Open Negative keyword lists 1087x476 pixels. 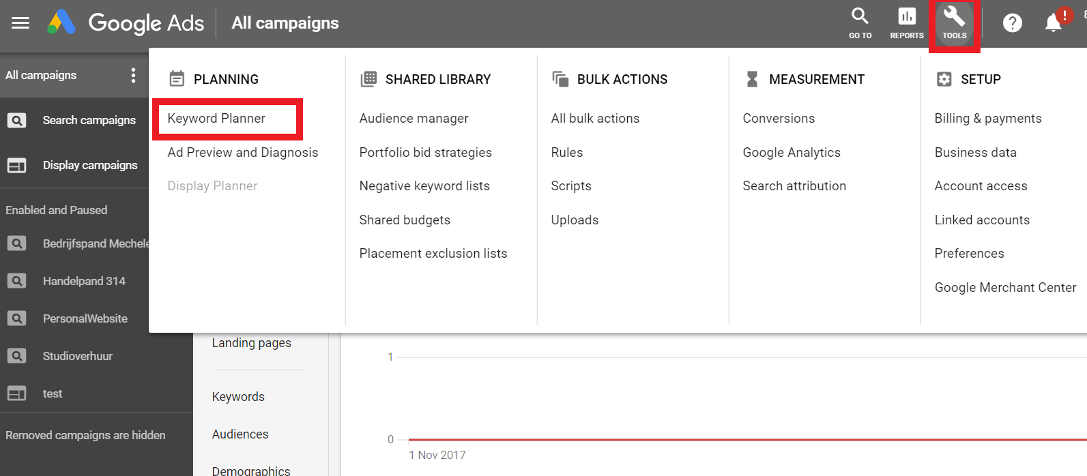point(424,186)
